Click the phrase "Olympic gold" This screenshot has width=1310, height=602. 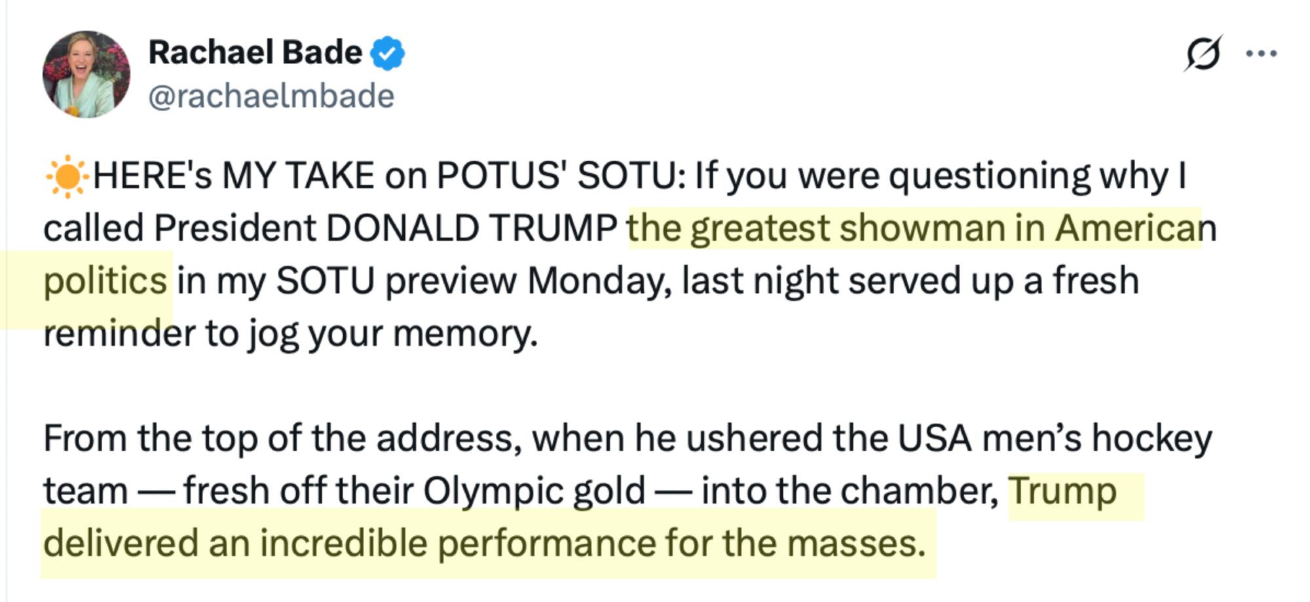tap(534, 491)
